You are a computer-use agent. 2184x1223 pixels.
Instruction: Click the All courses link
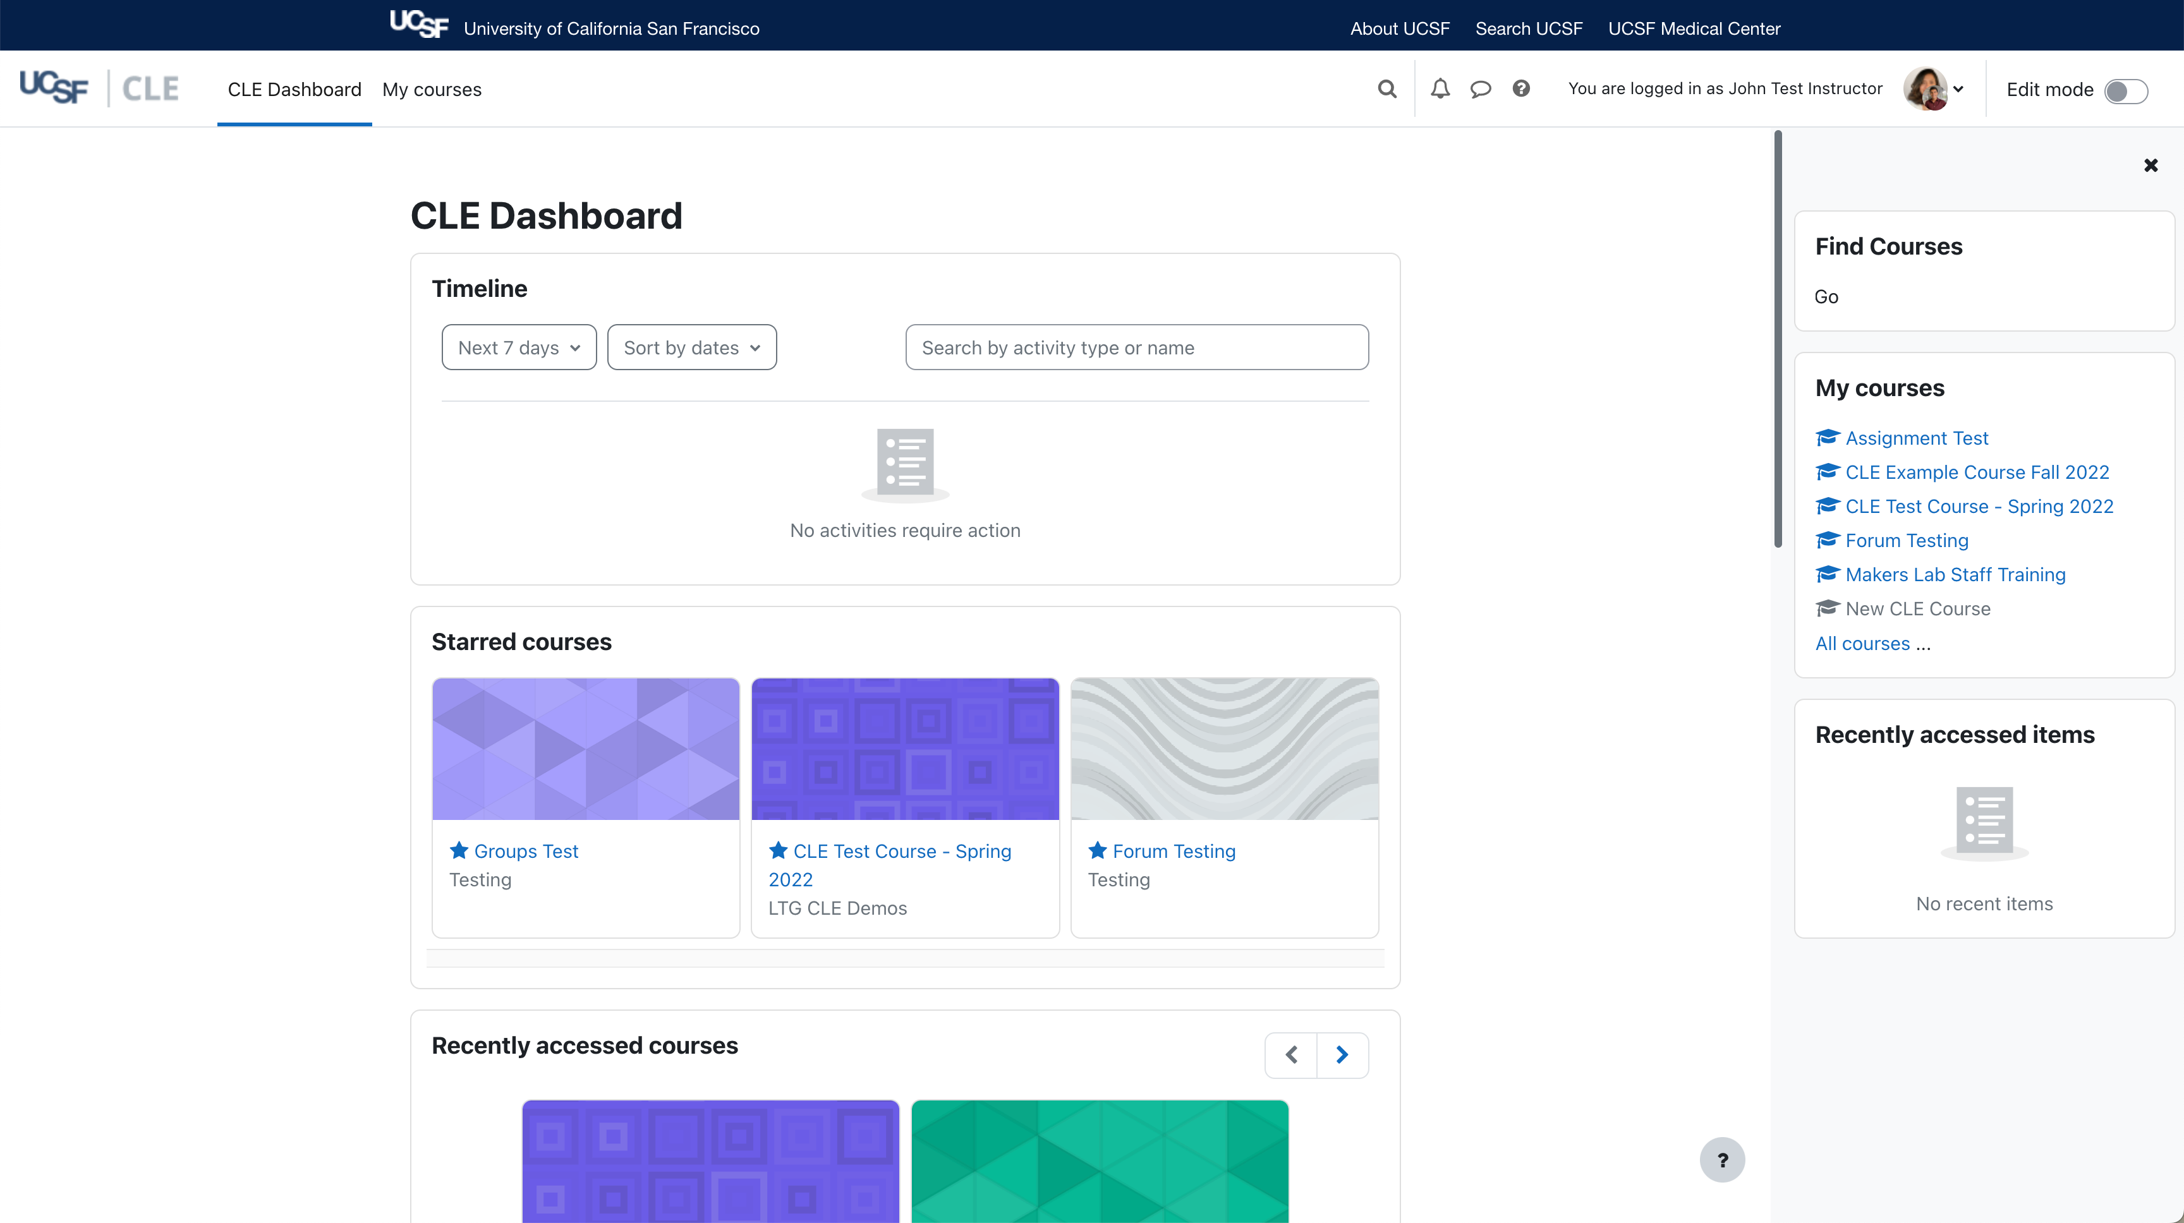(1862, 643)
